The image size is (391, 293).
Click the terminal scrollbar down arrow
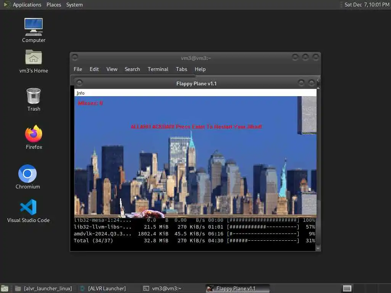(318, 248)
